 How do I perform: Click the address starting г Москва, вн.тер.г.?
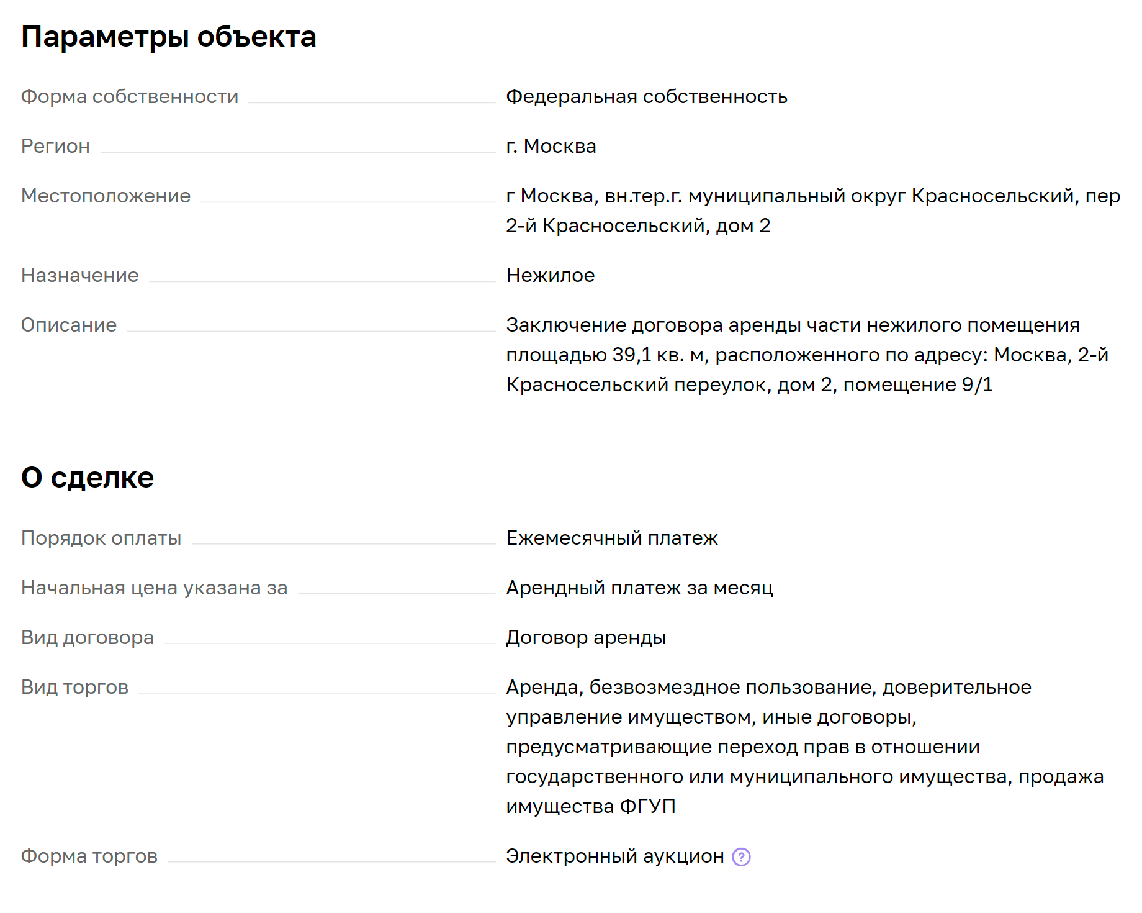click(x=813, y=211)
